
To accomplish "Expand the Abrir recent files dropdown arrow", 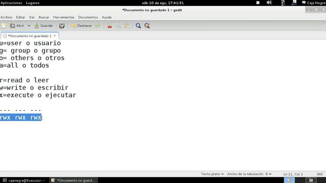I will 29,26.
